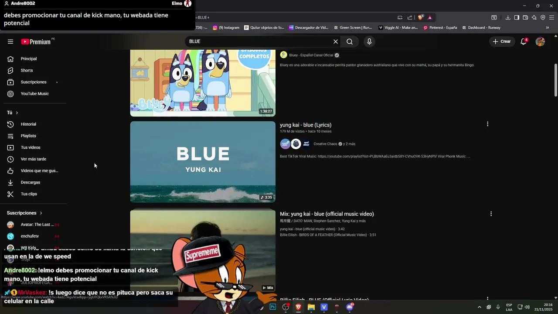The image size is (558, 314).
Task: Open Creative Chaos channel link
Action: tap(325, 144)
